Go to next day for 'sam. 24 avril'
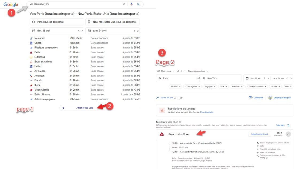294x169 pixels. point(138,31)
